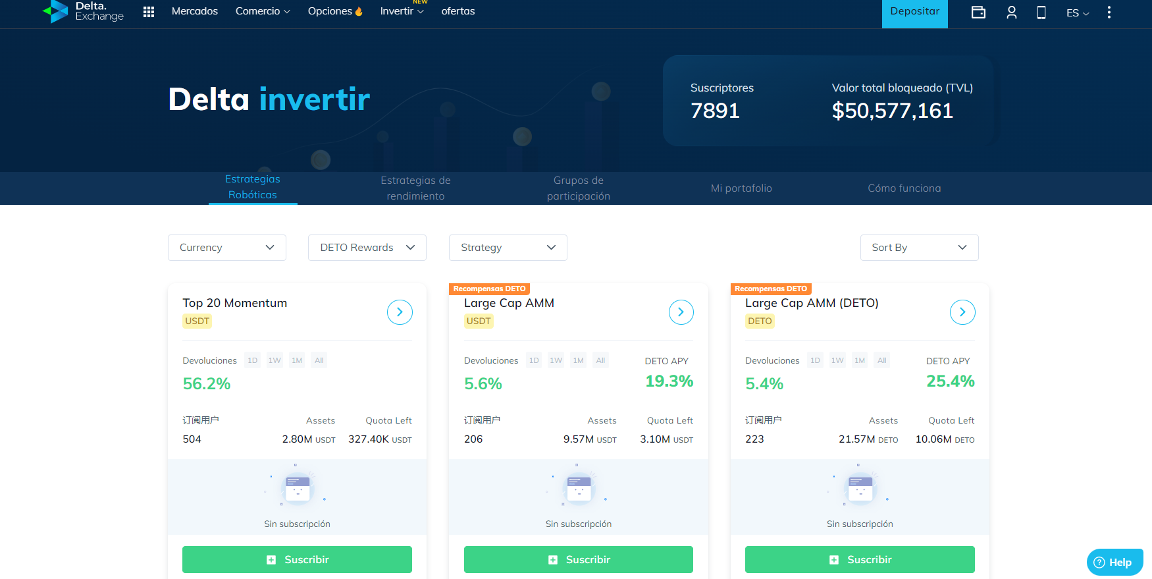Click the Depositar button
1152x579 pixels.
(x=915, y=13)
